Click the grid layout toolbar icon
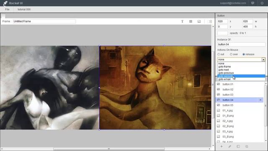The width and height of the screenshot is (268, 151). click(x=191, y=21)
